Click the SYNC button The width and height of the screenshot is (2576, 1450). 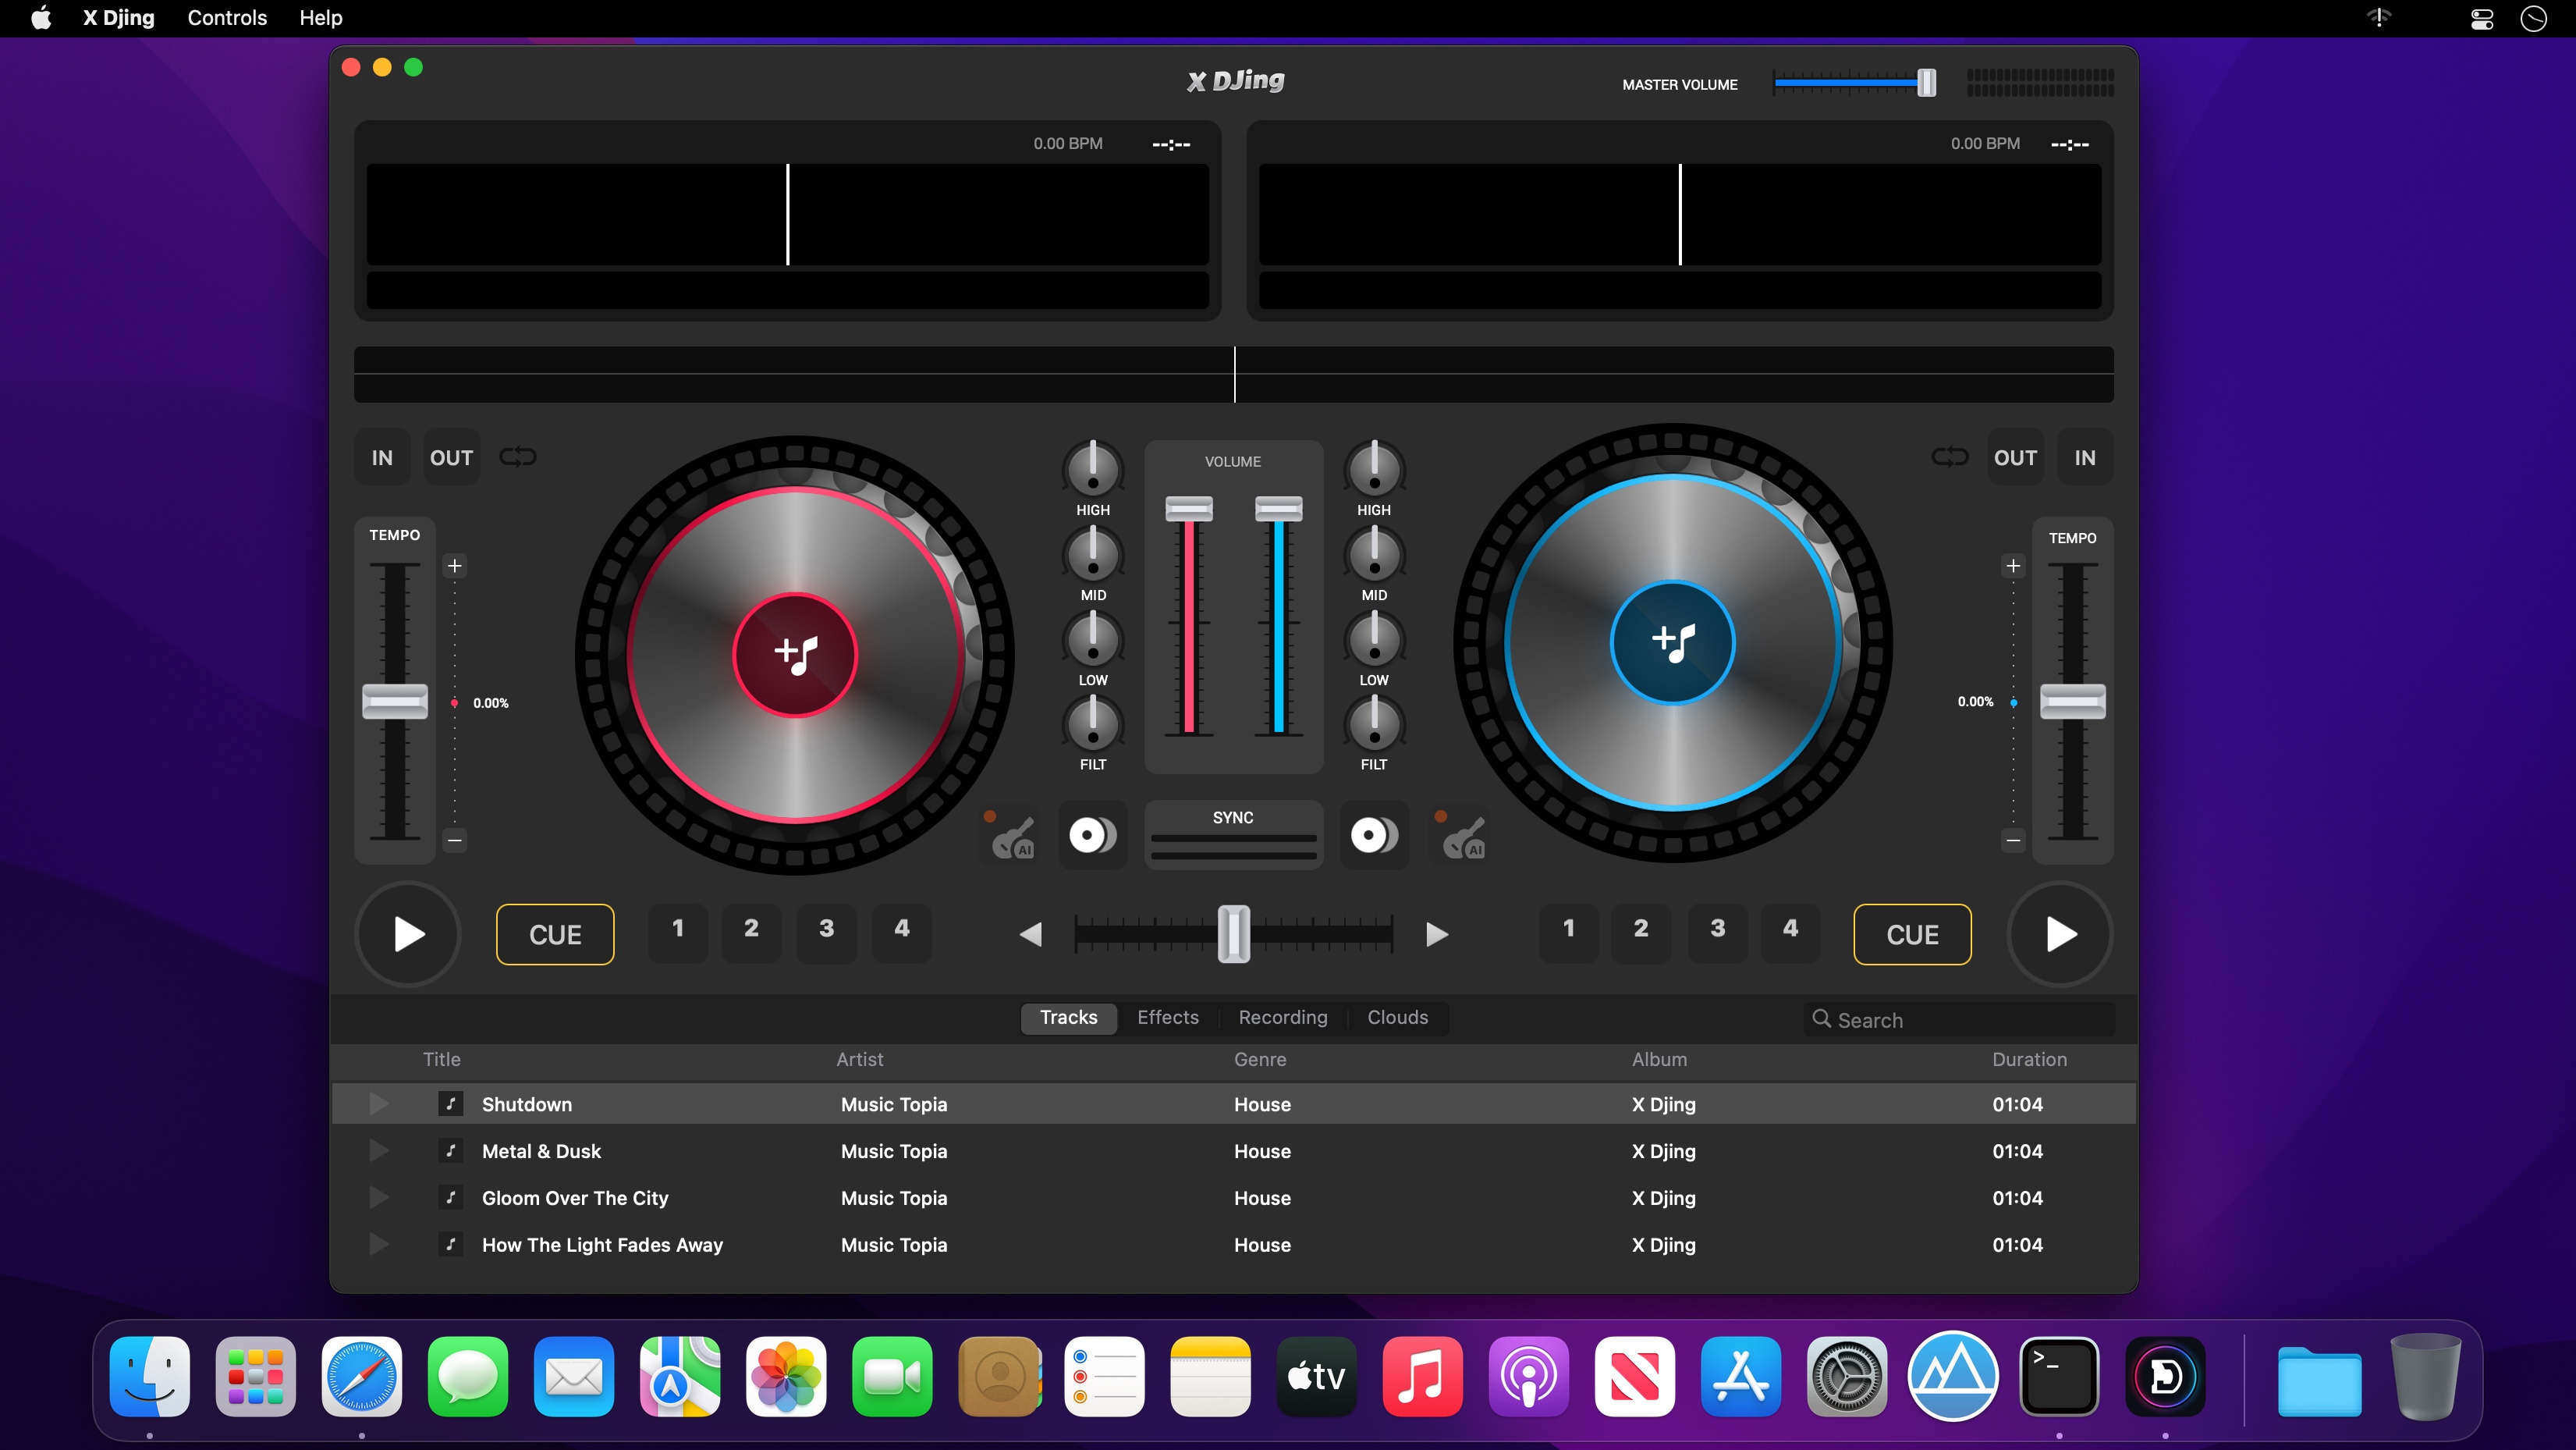[x=1233, y=834]
